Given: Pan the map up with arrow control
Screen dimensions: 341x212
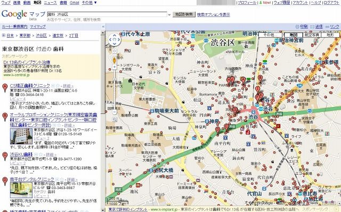Looking at the screenshot, I should pyautogui.click(x=115, y=36).
